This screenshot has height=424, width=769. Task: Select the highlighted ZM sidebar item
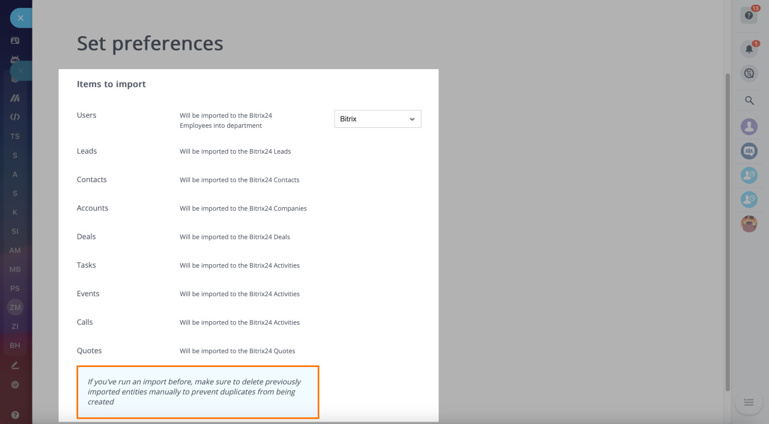pos(15,307)
